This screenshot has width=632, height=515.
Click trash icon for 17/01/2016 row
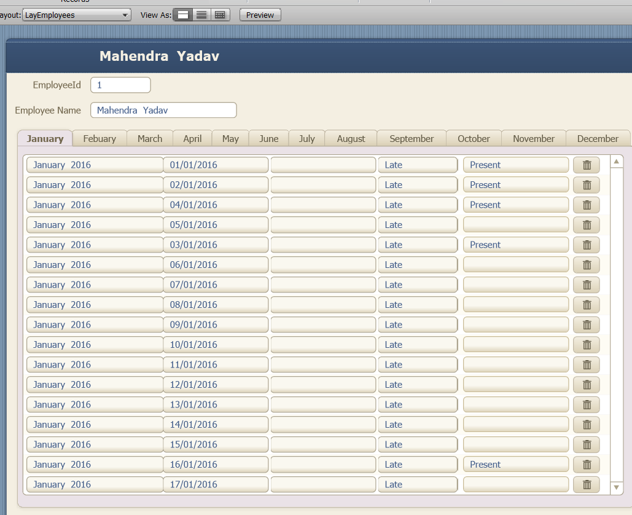pyautogui.click(x=587, y=485)
